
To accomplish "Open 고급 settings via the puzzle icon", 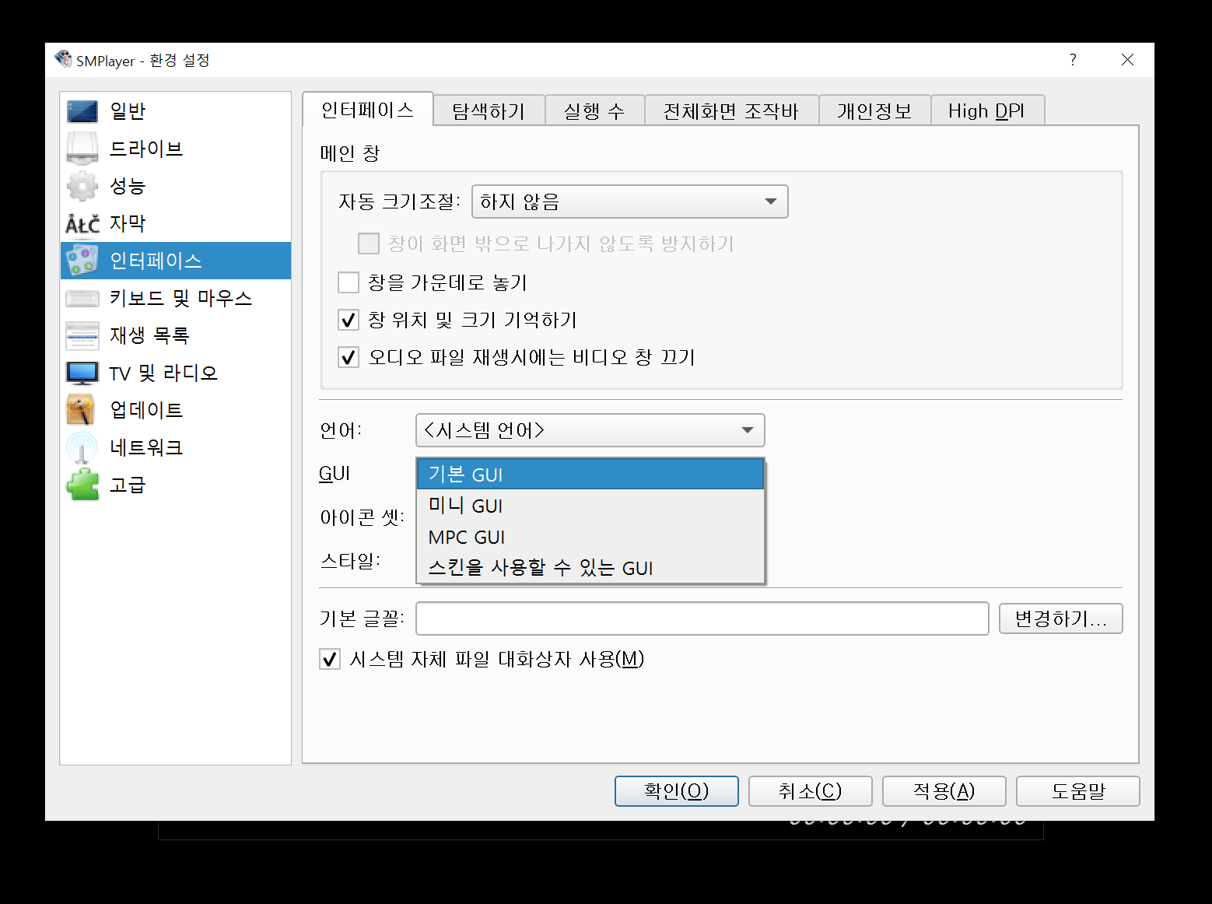I will (x=82, y=485).
